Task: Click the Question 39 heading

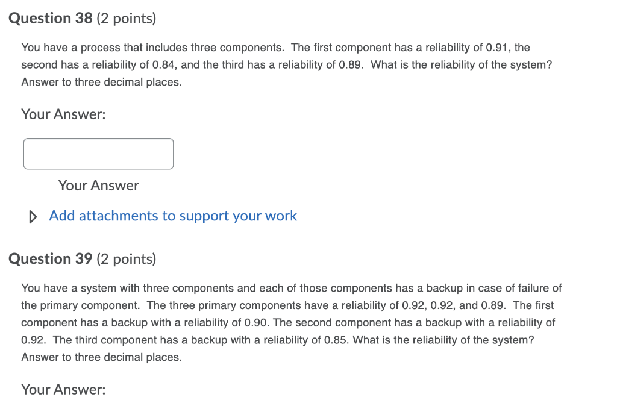Action: [x=51, y=258]
